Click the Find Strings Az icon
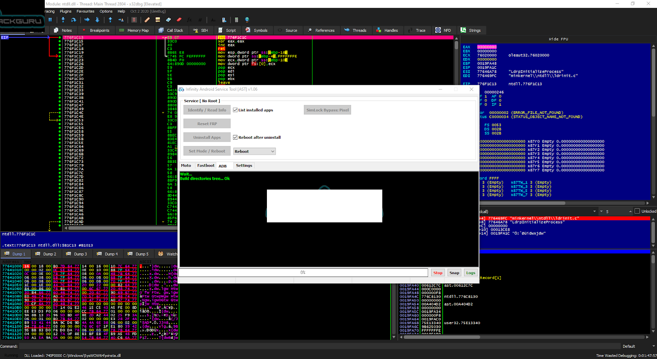 (213, 20)
